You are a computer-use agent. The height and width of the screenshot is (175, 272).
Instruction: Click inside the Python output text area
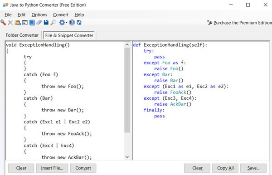tap(201, 101)
